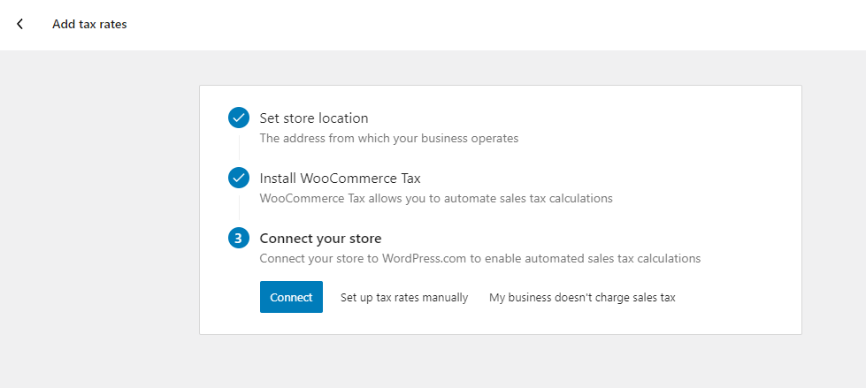Click the checkmark icon beside Install WooCommerce Tax
This screenshot has width=866, height=388.
coord(239,179)
